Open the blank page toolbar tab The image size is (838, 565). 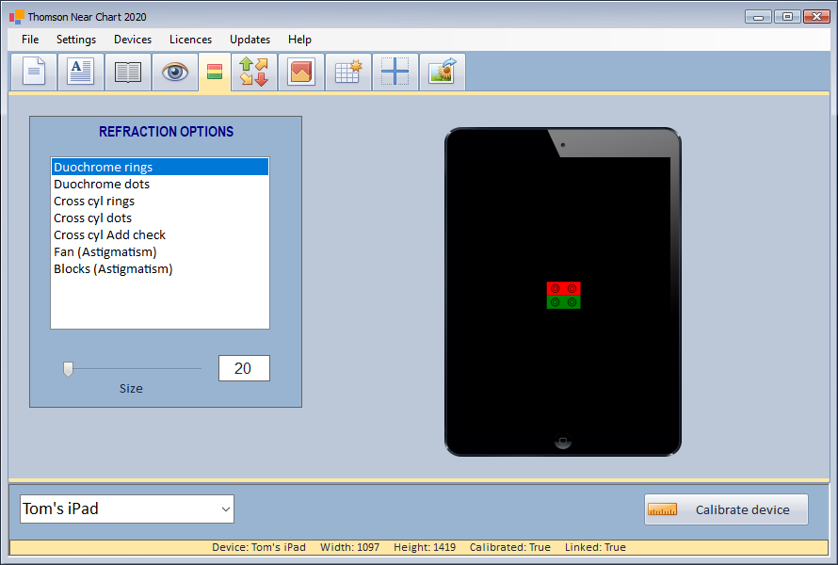click(x=33, y=73)
